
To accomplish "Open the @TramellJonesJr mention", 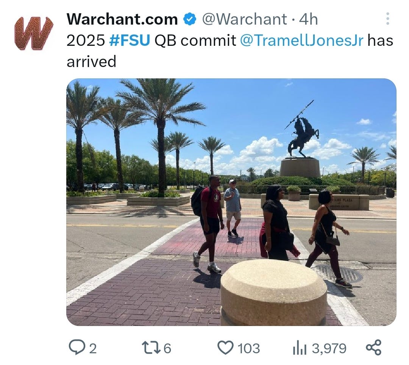I will click(301, 41).
